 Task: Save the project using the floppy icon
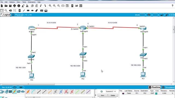(10, 6)
